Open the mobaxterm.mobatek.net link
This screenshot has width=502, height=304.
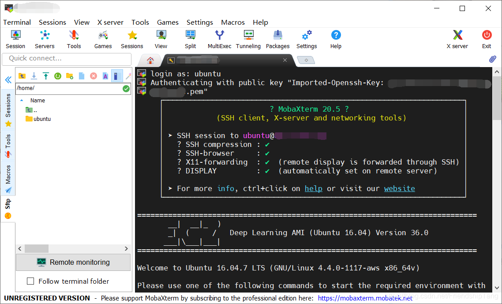point(365,298)
